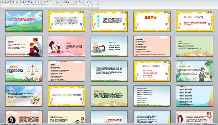Click the Print Preview icon
Viewport: 218px width, 125px height.
pyautogui.click(x=23, y=2)
